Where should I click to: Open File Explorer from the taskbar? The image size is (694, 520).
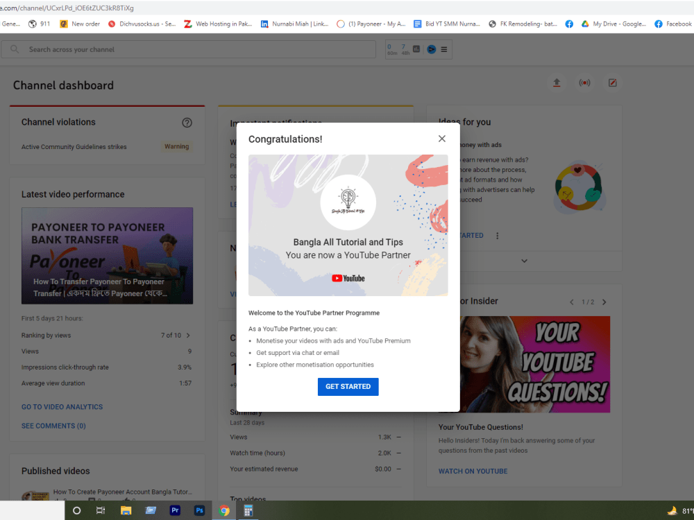pyautogui.click(x=126, y=511)
